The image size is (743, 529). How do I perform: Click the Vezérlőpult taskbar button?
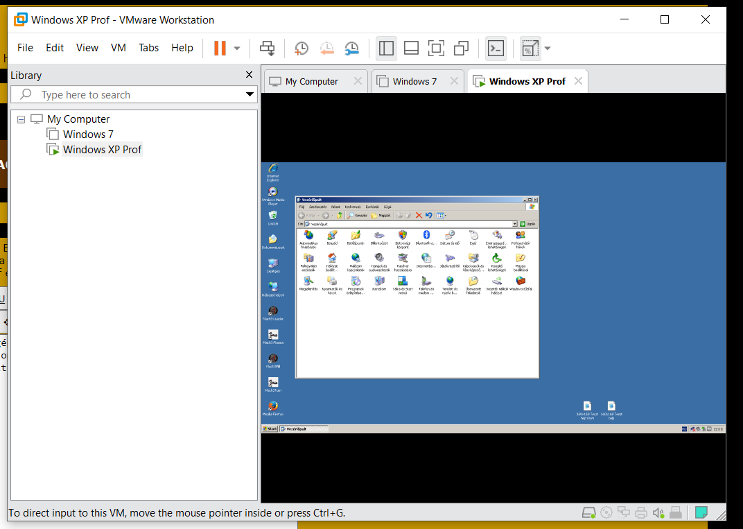[304, 428]
